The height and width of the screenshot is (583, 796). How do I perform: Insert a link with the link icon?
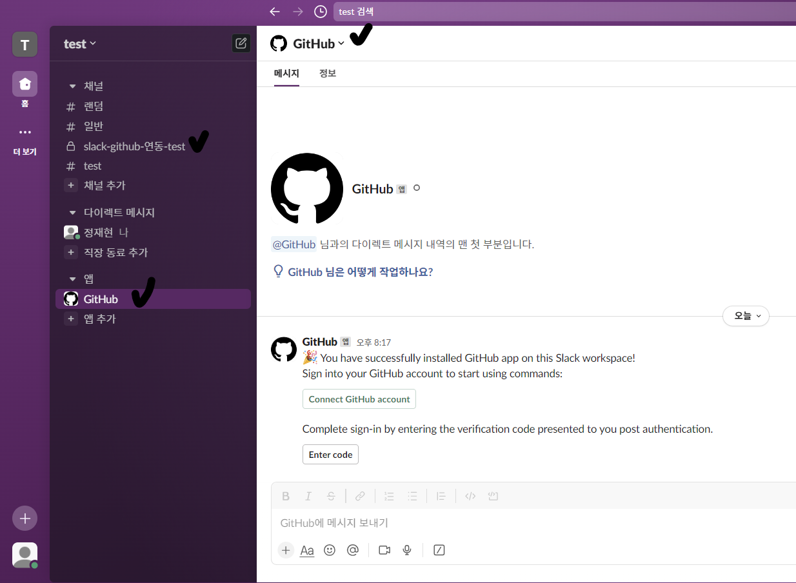click(360, 496)
